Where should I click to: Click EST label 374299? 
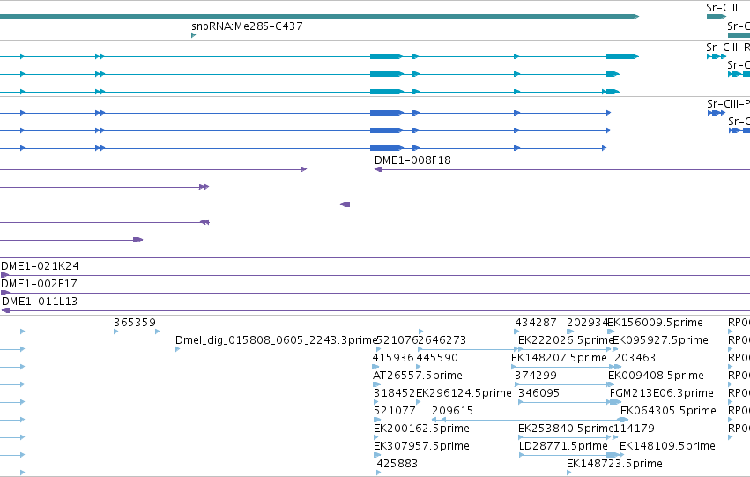pos(536,376)
